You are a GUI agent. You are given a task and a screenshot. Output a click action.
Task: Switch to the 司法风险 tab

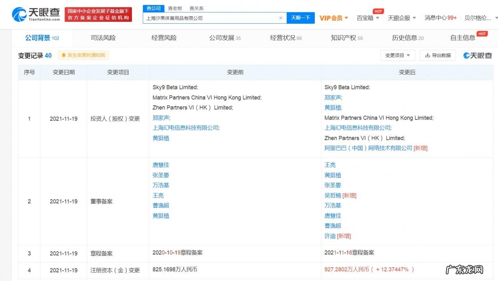click(103, 38)
